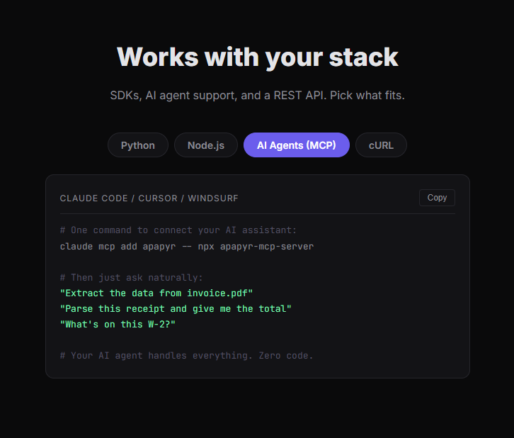Click the 'invoice.pdf' filename in green text
Screen dimensions: 514x438
point(217,293)
